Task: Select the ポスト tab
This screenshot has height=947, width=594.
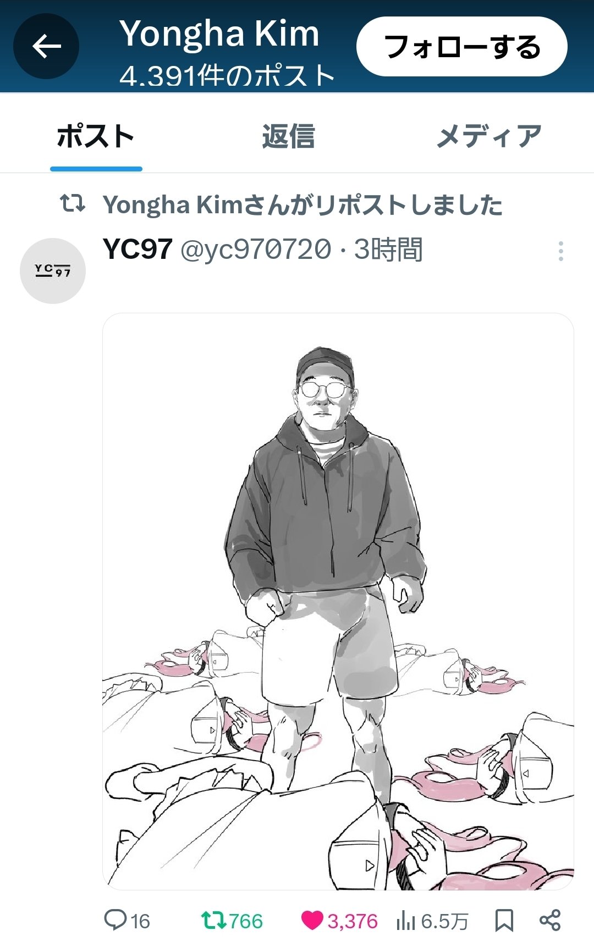Action: pos(96,136)
